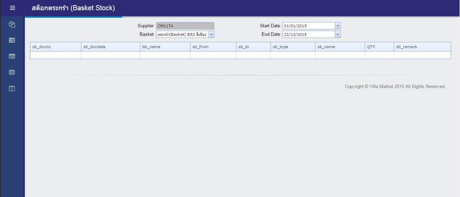
Task: Click the sb_type column header
Action: click(293, 47)
